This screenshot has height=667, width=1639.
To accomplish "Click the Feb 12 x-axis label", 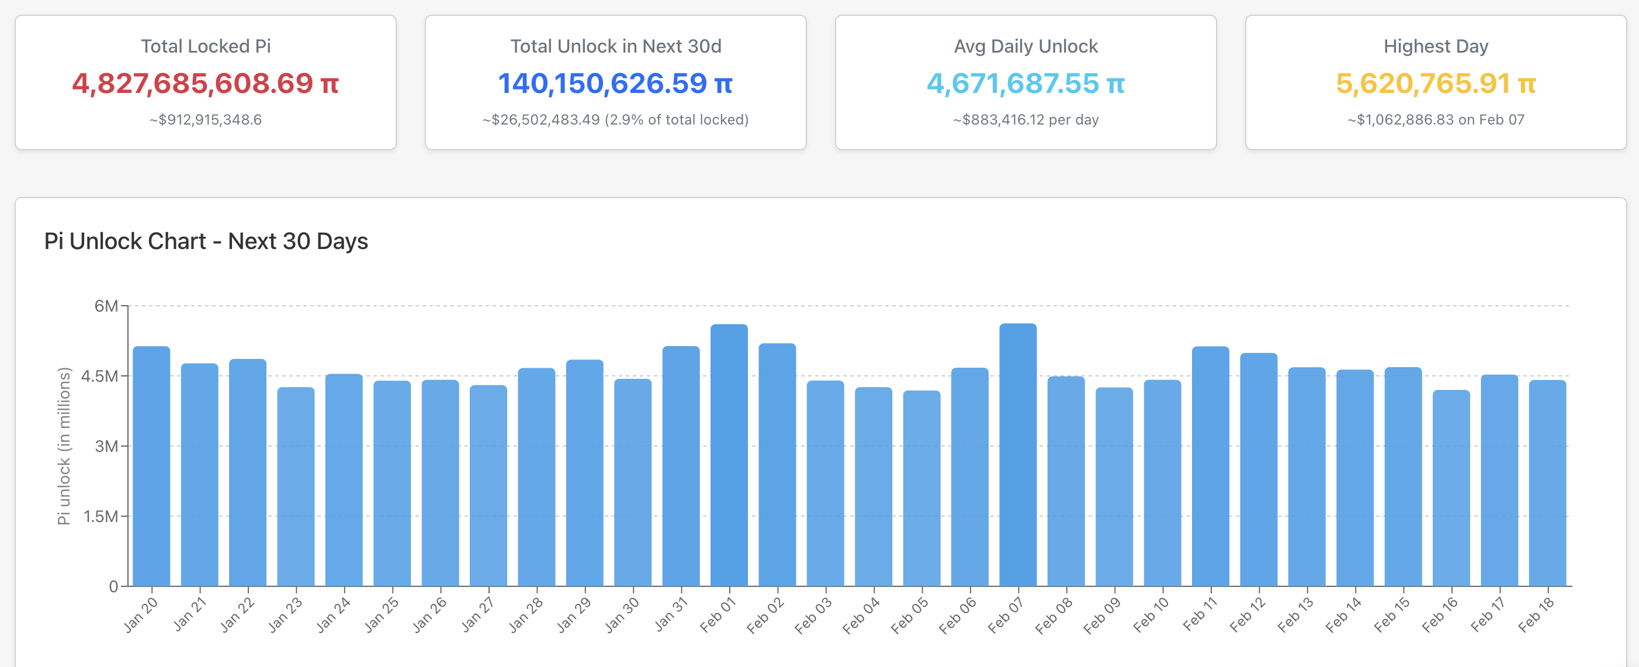I will point(1248,614).
